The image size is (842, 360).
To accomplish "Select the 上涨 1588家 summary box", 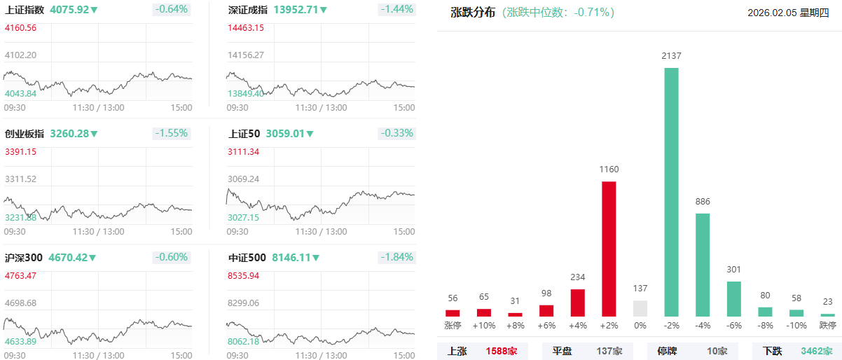I will click(483, 351).
